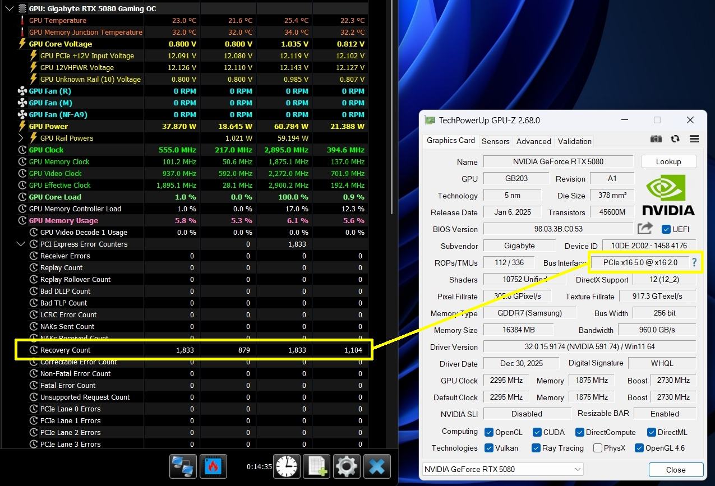
Task: Click lightning icon beside GPU 12VHPWR Voltage
Action: pos(34,67)
